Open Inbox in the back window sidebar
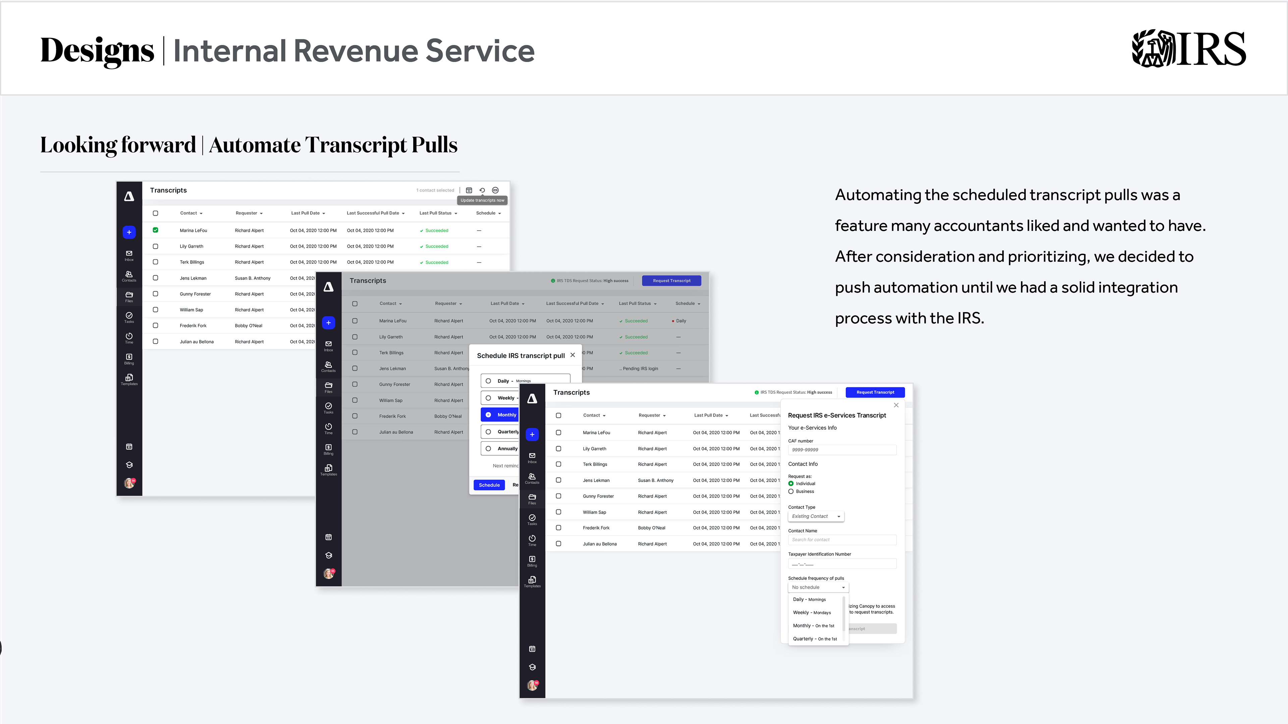Screen dimensions: 1288x724 pos(129,256)
